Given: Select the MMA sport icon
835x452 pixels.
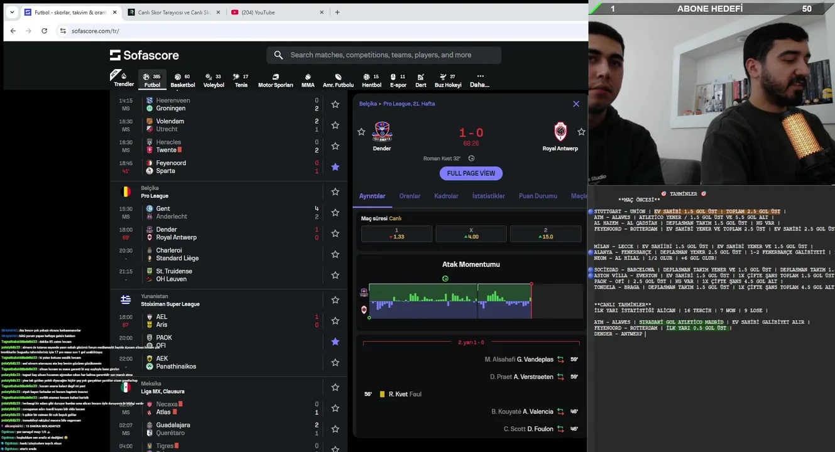Looking at the screenshot, I should click(308, 80).
